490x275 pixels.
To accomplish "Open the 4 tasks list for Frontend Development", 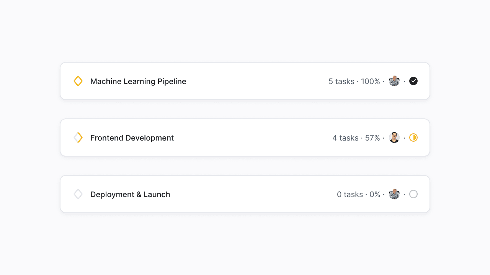I will (345, 137).
